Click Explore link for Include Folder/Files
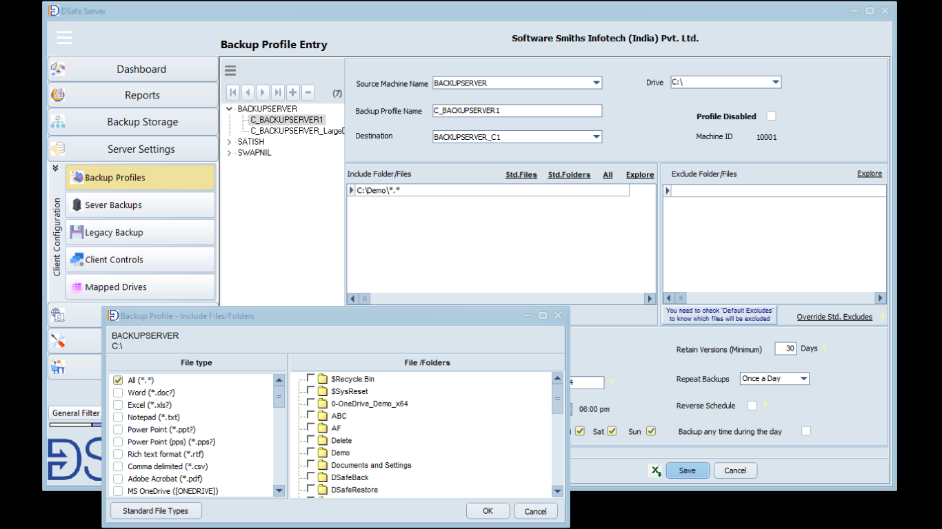942x529 pixels. click(x=640, y=175)
